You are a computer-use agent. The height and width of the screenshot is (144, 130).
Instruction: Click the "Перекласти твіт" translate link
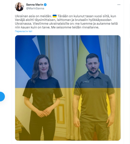tap(24, 31)
